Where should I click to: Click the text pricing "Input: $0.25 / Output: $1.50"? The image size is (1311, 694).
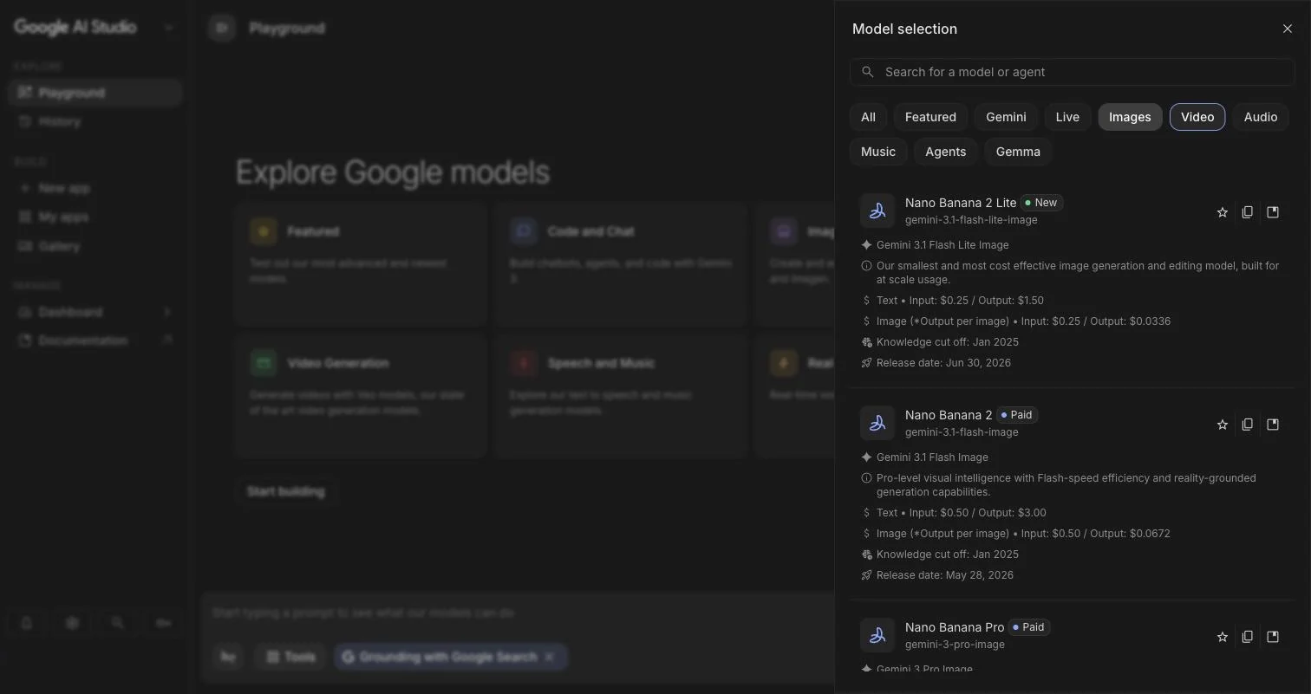pyautogui.click(x=976, y=301)
